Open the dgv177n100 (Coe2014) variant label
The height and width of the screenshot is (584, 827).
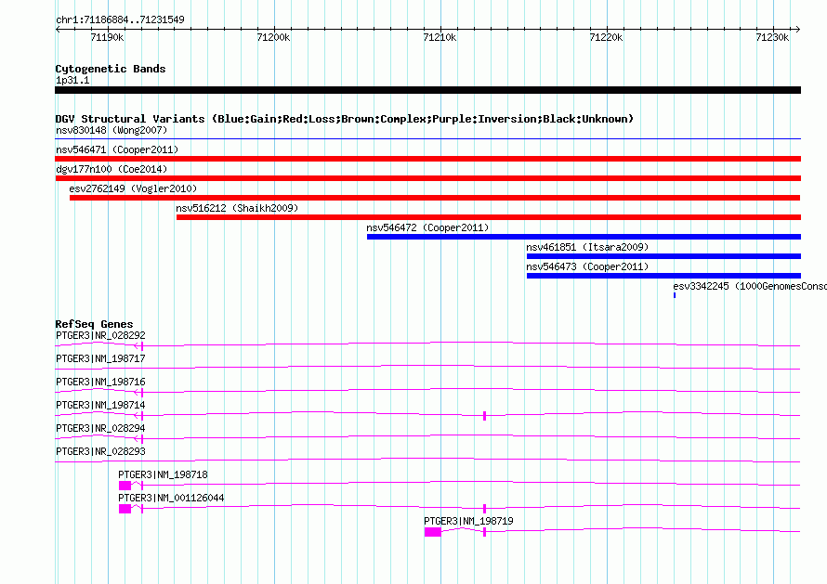click(x=112, y=169)
